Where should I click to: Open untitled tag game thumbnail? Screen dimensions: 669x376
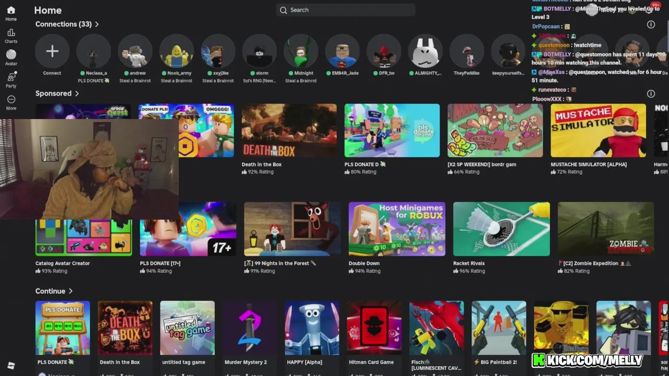(187, 328)
